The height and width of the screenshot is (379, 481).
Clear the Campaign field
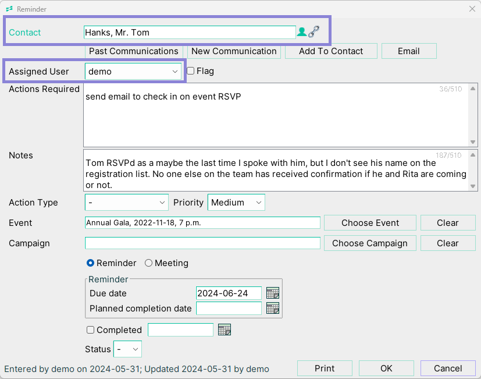(x=448, y=243)
